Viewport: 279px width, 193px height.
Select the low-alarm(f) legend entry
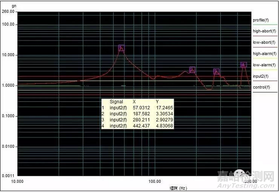pyautogui.click(x=263, y=65)
